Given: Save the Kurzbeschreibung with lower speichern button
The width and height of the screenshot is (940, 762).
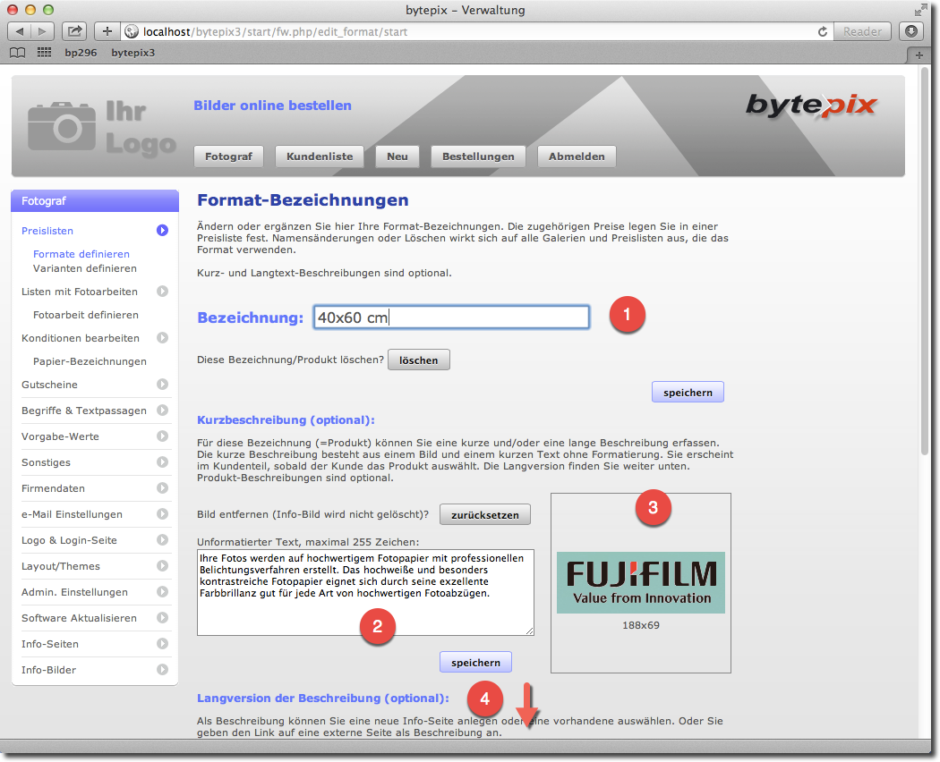Looking at the screenshot, I should [x=475, y=663].
